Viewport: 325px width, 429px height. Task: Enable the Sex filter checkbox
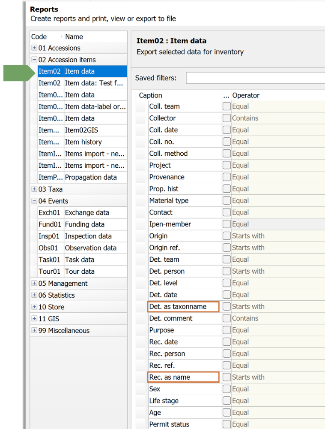click(227, 389)
